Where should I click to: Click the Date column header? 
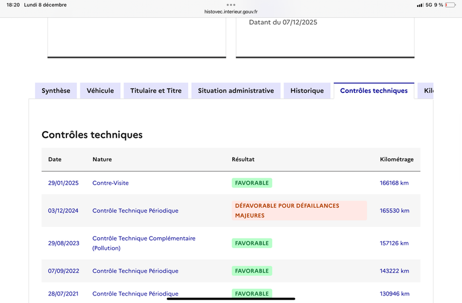55,159
